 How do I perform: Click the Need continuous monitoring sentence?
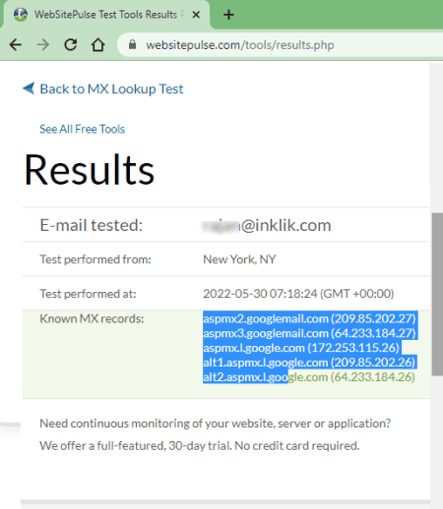point(216,424)
